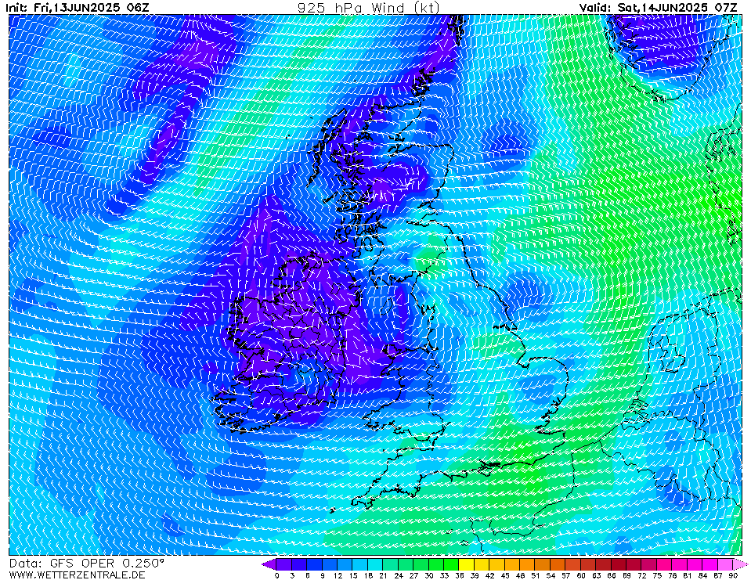Viewport: 751px width, 580px height.
Task: Click the 'Data: GFS OPER 0.250°' text
Action: click(x=87, y=564)
